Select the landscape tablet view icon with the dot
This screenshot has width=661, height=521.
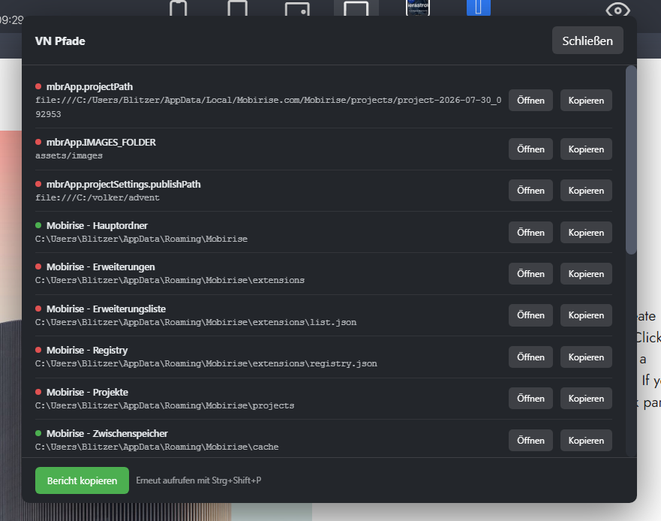point(297,9)
